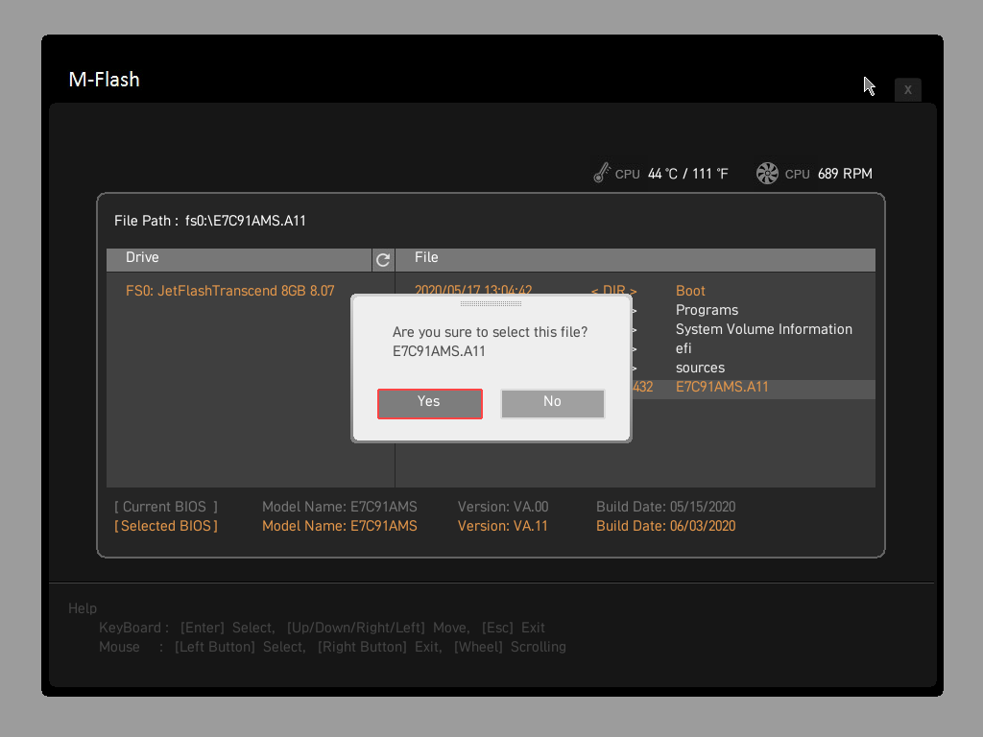
Task: Select FS0: JetFlashTranscend 8GB drive
Action: 230,291
